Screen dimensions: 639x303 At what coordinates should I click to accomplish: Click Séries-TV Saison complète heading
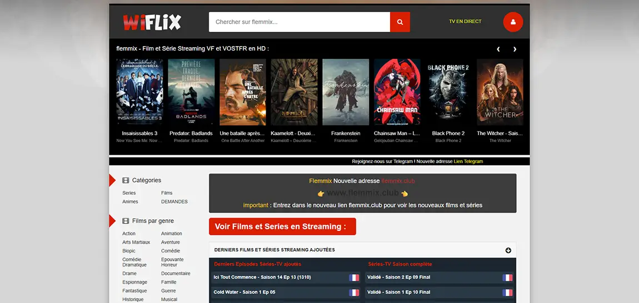coord(400,264)
